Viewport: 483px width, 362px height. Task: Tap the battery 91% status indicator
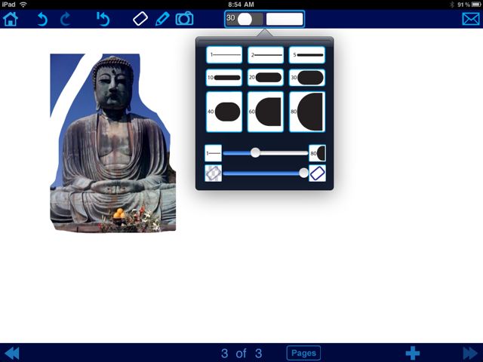[469, 5]
